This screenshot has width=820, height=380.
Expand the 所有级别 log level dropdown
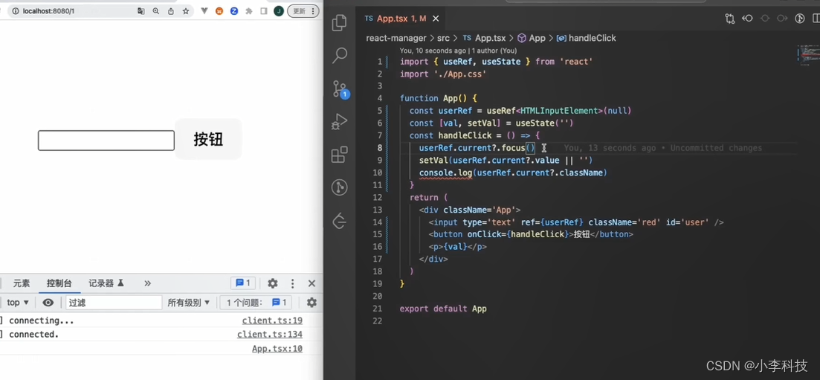coord(189,303)
